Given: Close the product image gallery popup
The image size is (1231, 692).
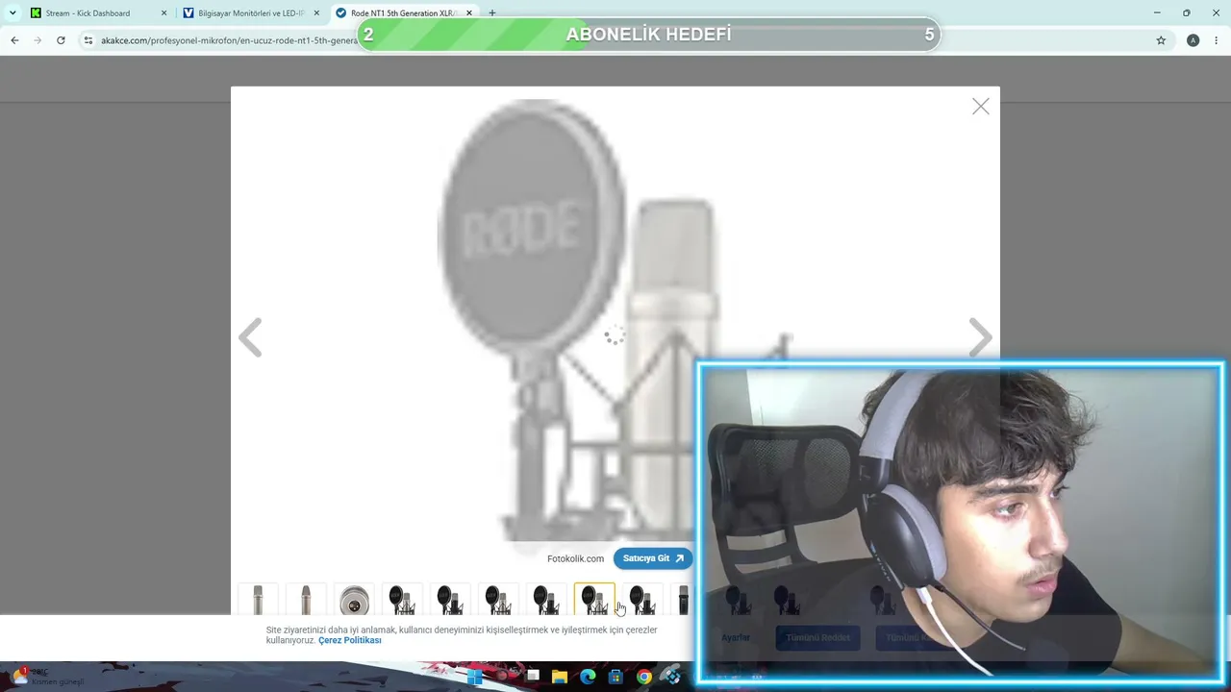Looking at the screenshot, I should pos(980,107).
